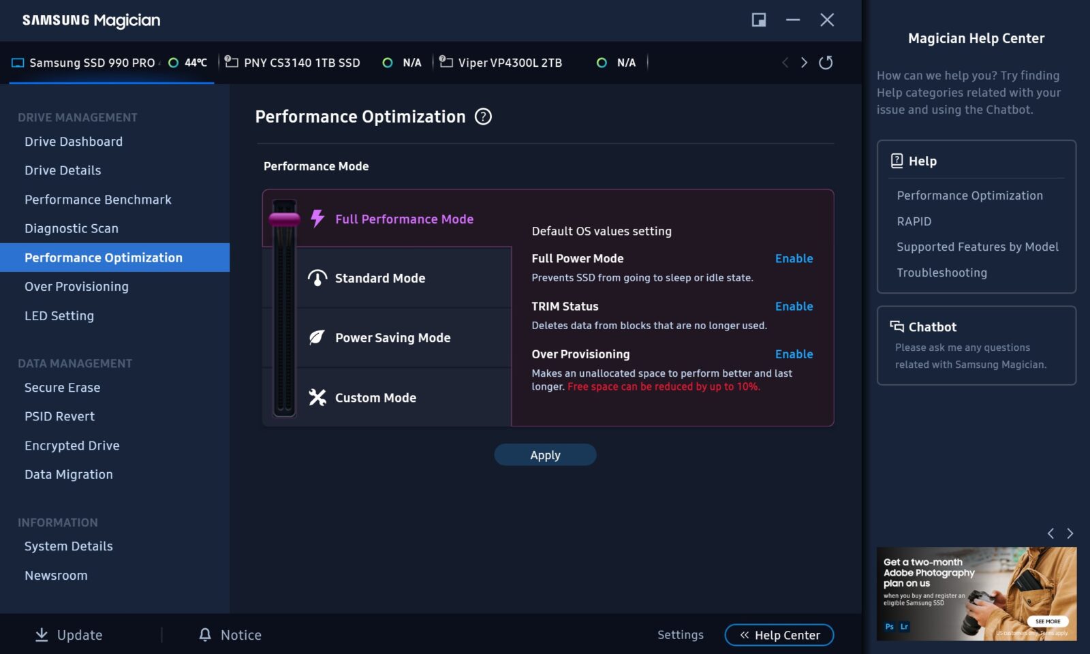Click the Update download icon
The height and width of the screenshot is (654, 1090).
(x=42, y=634)
